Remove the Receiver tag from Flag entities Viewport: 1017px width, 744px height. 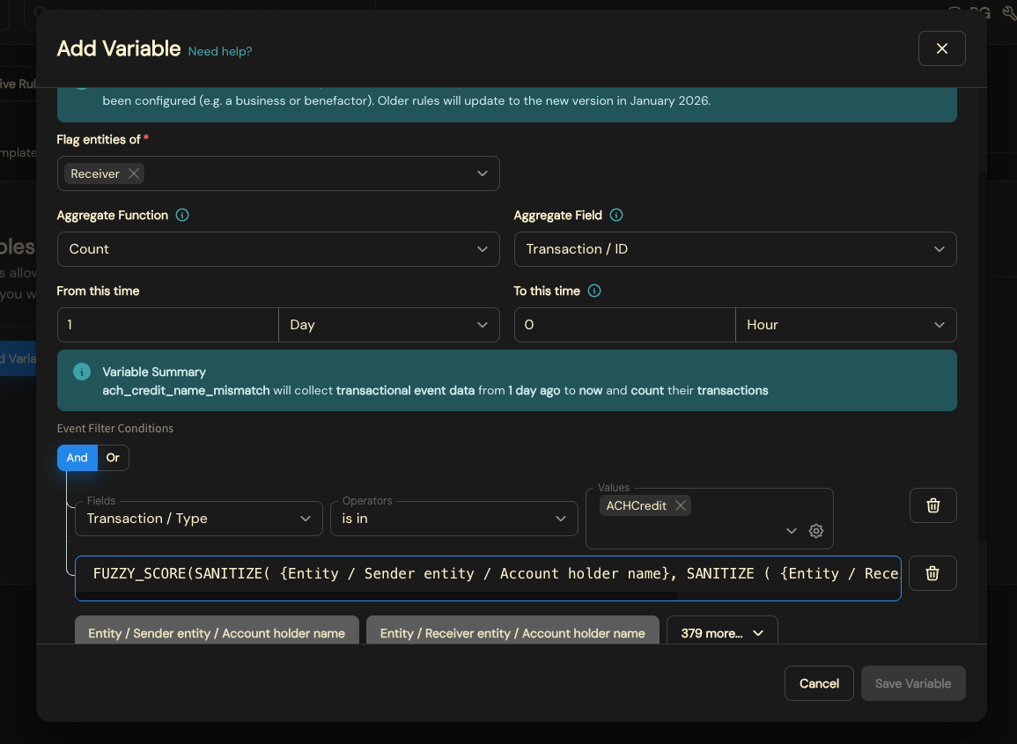coord(134,173)
